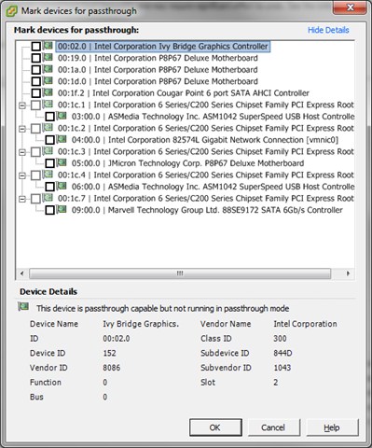Screen dimensions: 372x448
Task: Collapse the 00:1c.7 PCI Express Root node
Action: [x=22, y=199]
